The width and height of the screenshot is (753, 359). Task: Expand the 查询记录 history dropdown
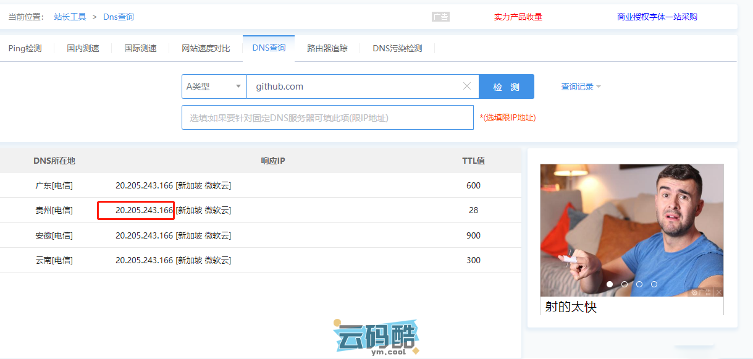pyautogui.click(x=581, y=87)
